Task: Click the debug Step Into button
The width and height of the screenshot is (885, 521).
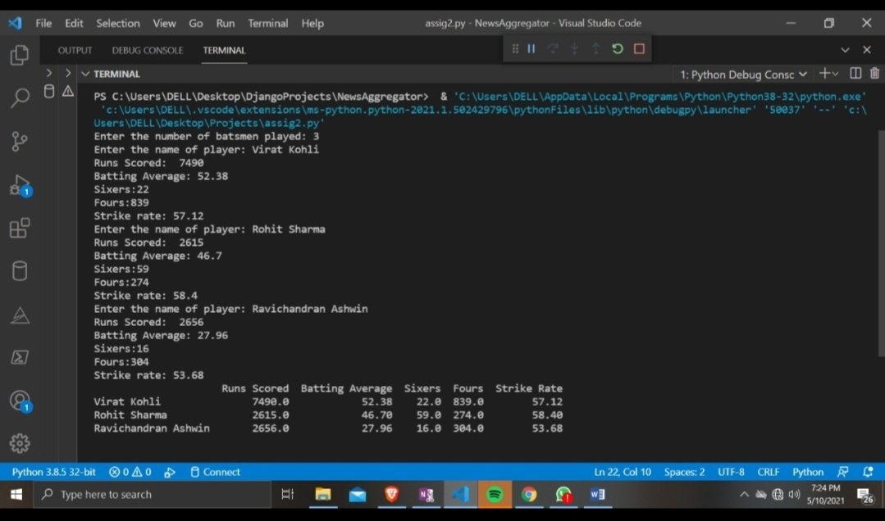Action: [x=574, y=48]
